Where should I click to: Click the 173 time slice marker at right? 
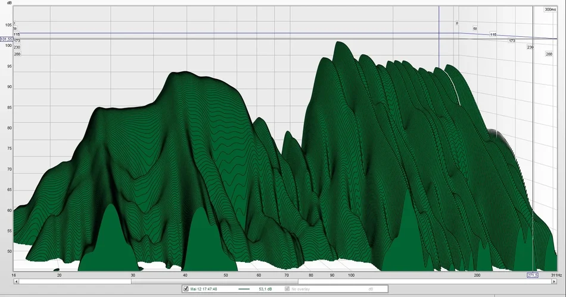pos(512,40)
